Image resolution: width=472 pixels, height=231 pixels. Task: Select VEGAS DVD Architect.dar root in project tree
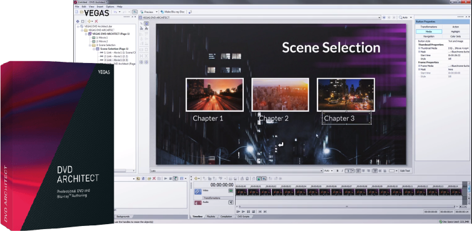tap(98, 26)
